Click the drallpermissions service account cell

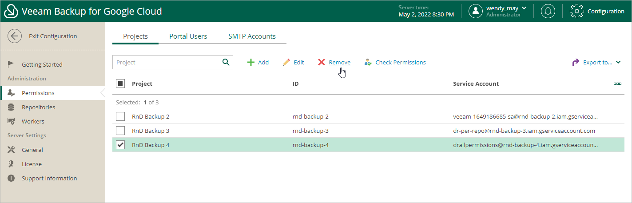click(525, 145)
